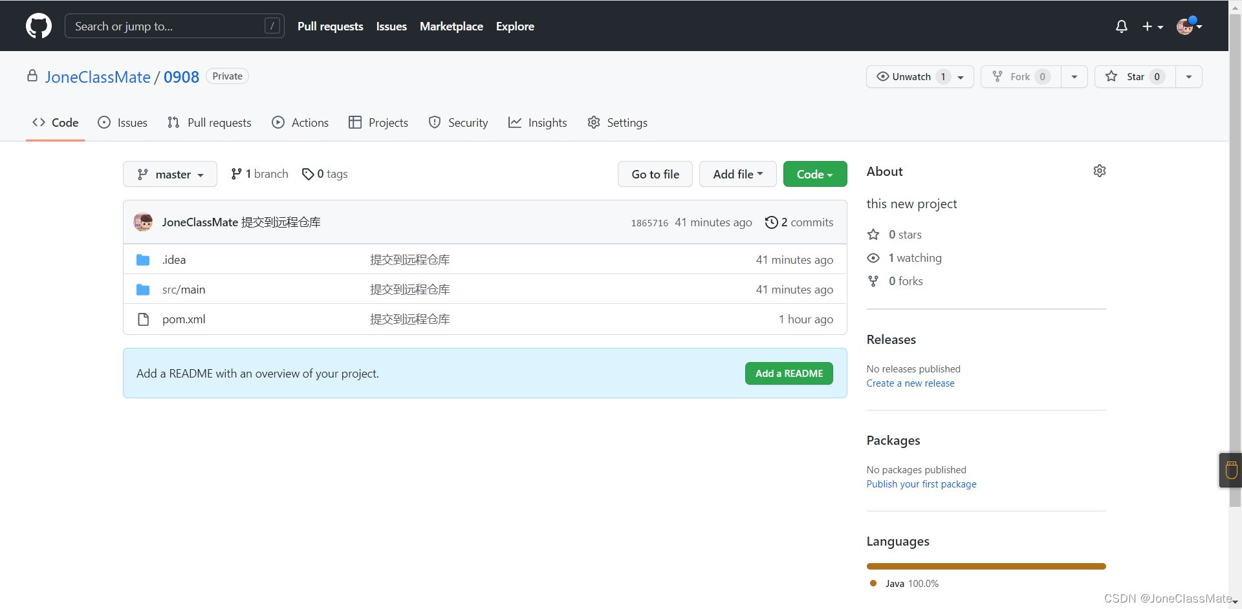This screenshot has width=1242, height=609.
Task: Open the Projects tab
Action: (378, 122)
